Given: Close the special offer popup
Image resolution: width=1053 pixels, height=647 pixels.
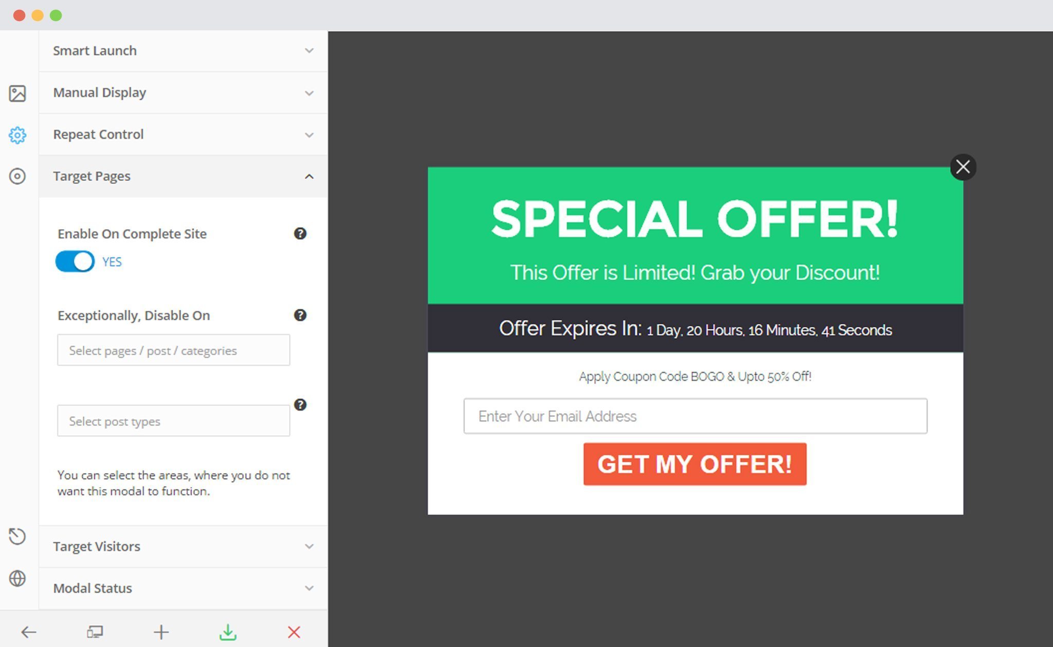Looking at the screenshot, I should tap(964, 167).
